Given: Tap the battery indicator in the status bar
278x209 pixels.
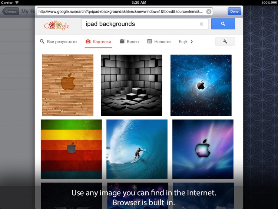Looking at the screenshot, I should click(274, 3).
